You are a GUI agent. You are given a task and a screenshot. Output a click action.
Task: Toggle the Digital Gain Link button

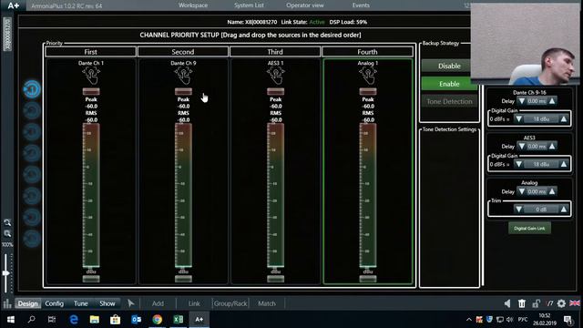tap(529, 229)
